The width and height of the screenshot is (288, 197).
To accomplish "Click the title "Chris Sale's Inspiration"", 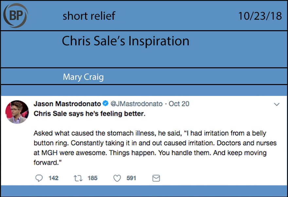I will [x=125, y=41].
